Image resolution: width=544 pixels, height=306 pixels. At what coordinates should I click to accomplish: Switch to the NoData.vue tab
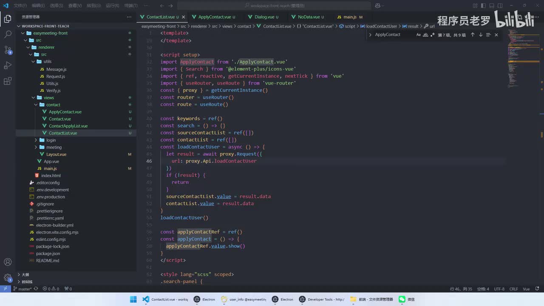[x=308, y=17]
